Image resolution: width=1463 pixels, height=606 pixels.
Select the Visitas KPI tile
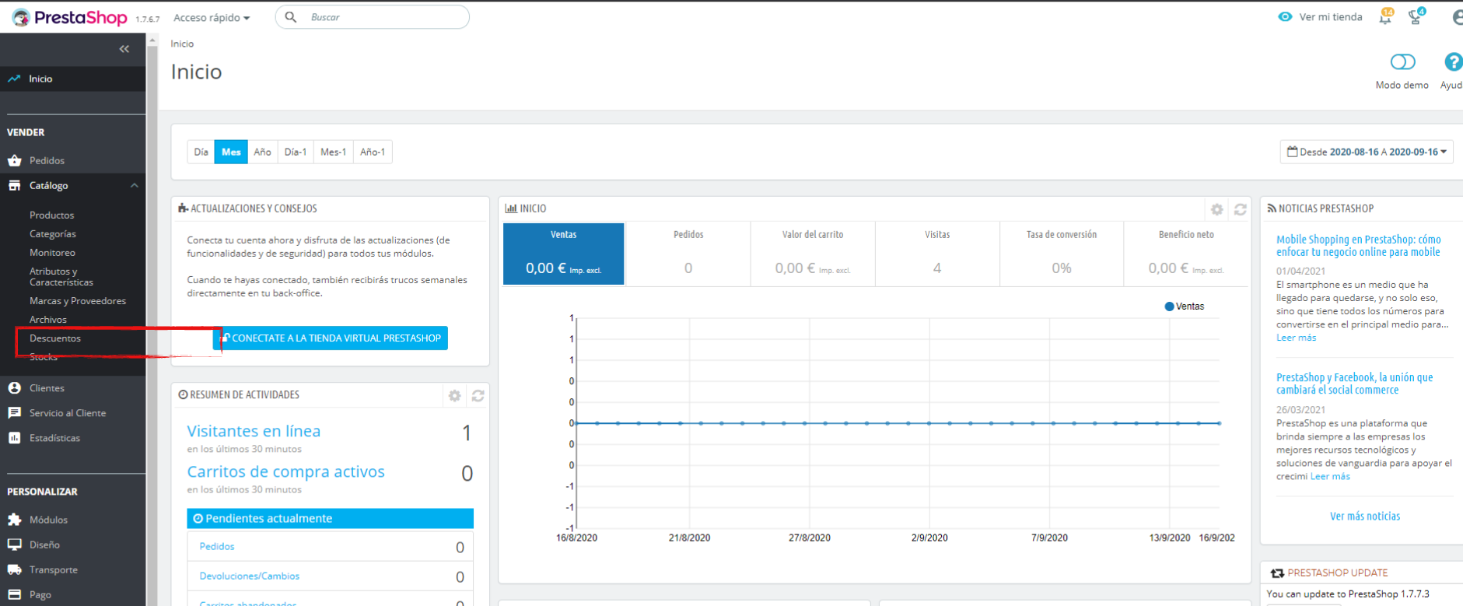tap(937, 254)
